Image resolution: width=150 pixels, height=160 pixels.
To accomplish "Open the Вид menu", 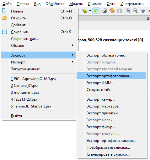I will (37, 4).
